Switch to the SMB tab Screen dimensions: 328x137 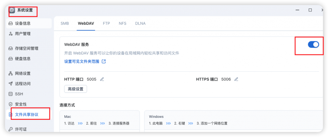(x=65, y=23)
